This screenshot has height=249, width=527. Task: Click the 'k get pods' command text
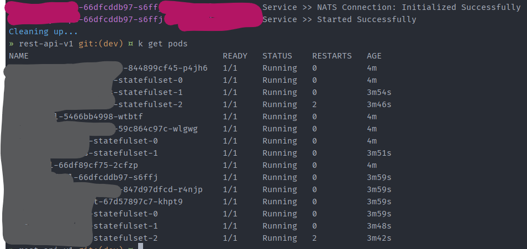163,44
